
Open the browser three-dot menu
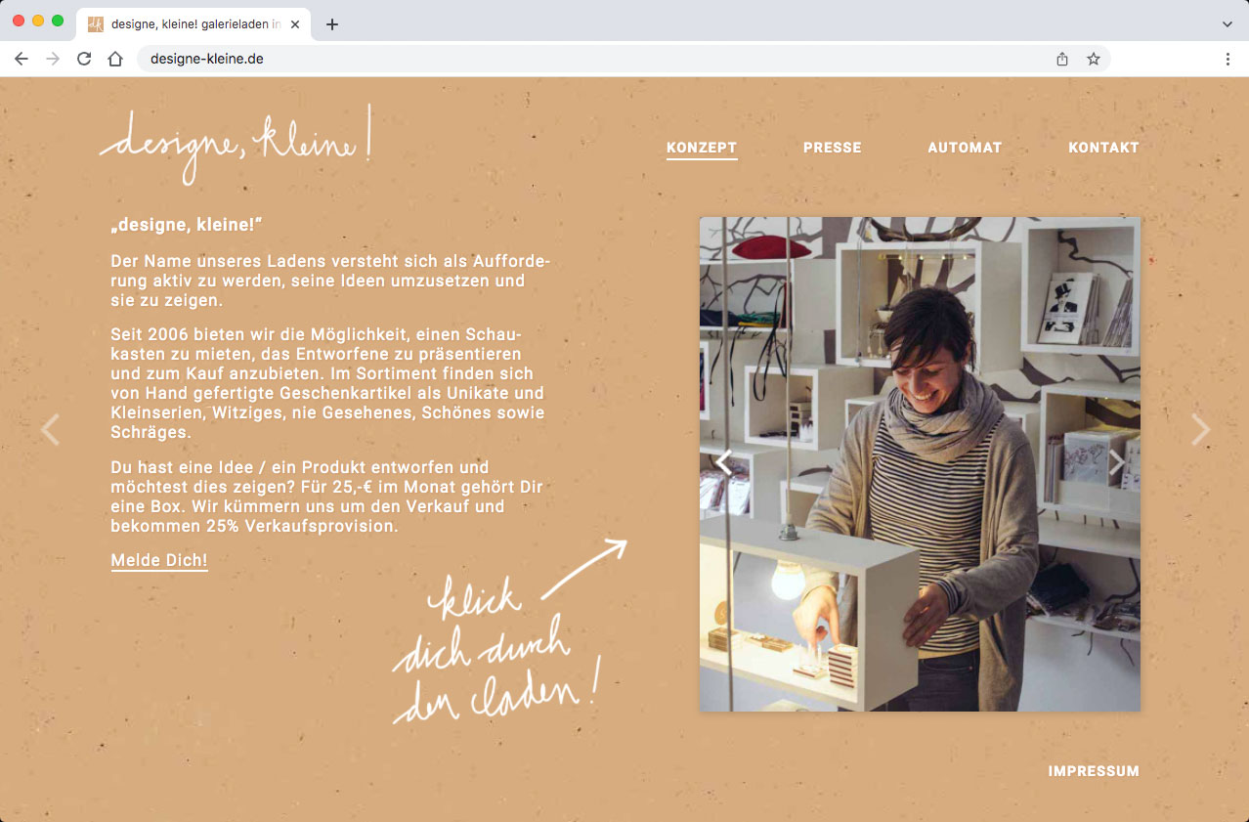(x=1227, y=59)
